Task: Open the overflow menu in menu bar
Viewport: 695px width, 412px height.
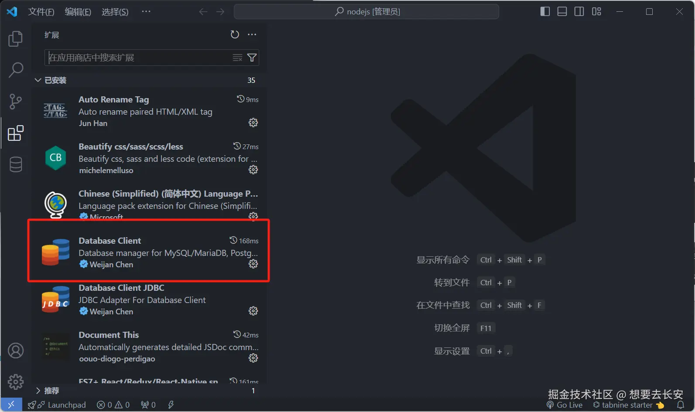Action: pos(146,12)
